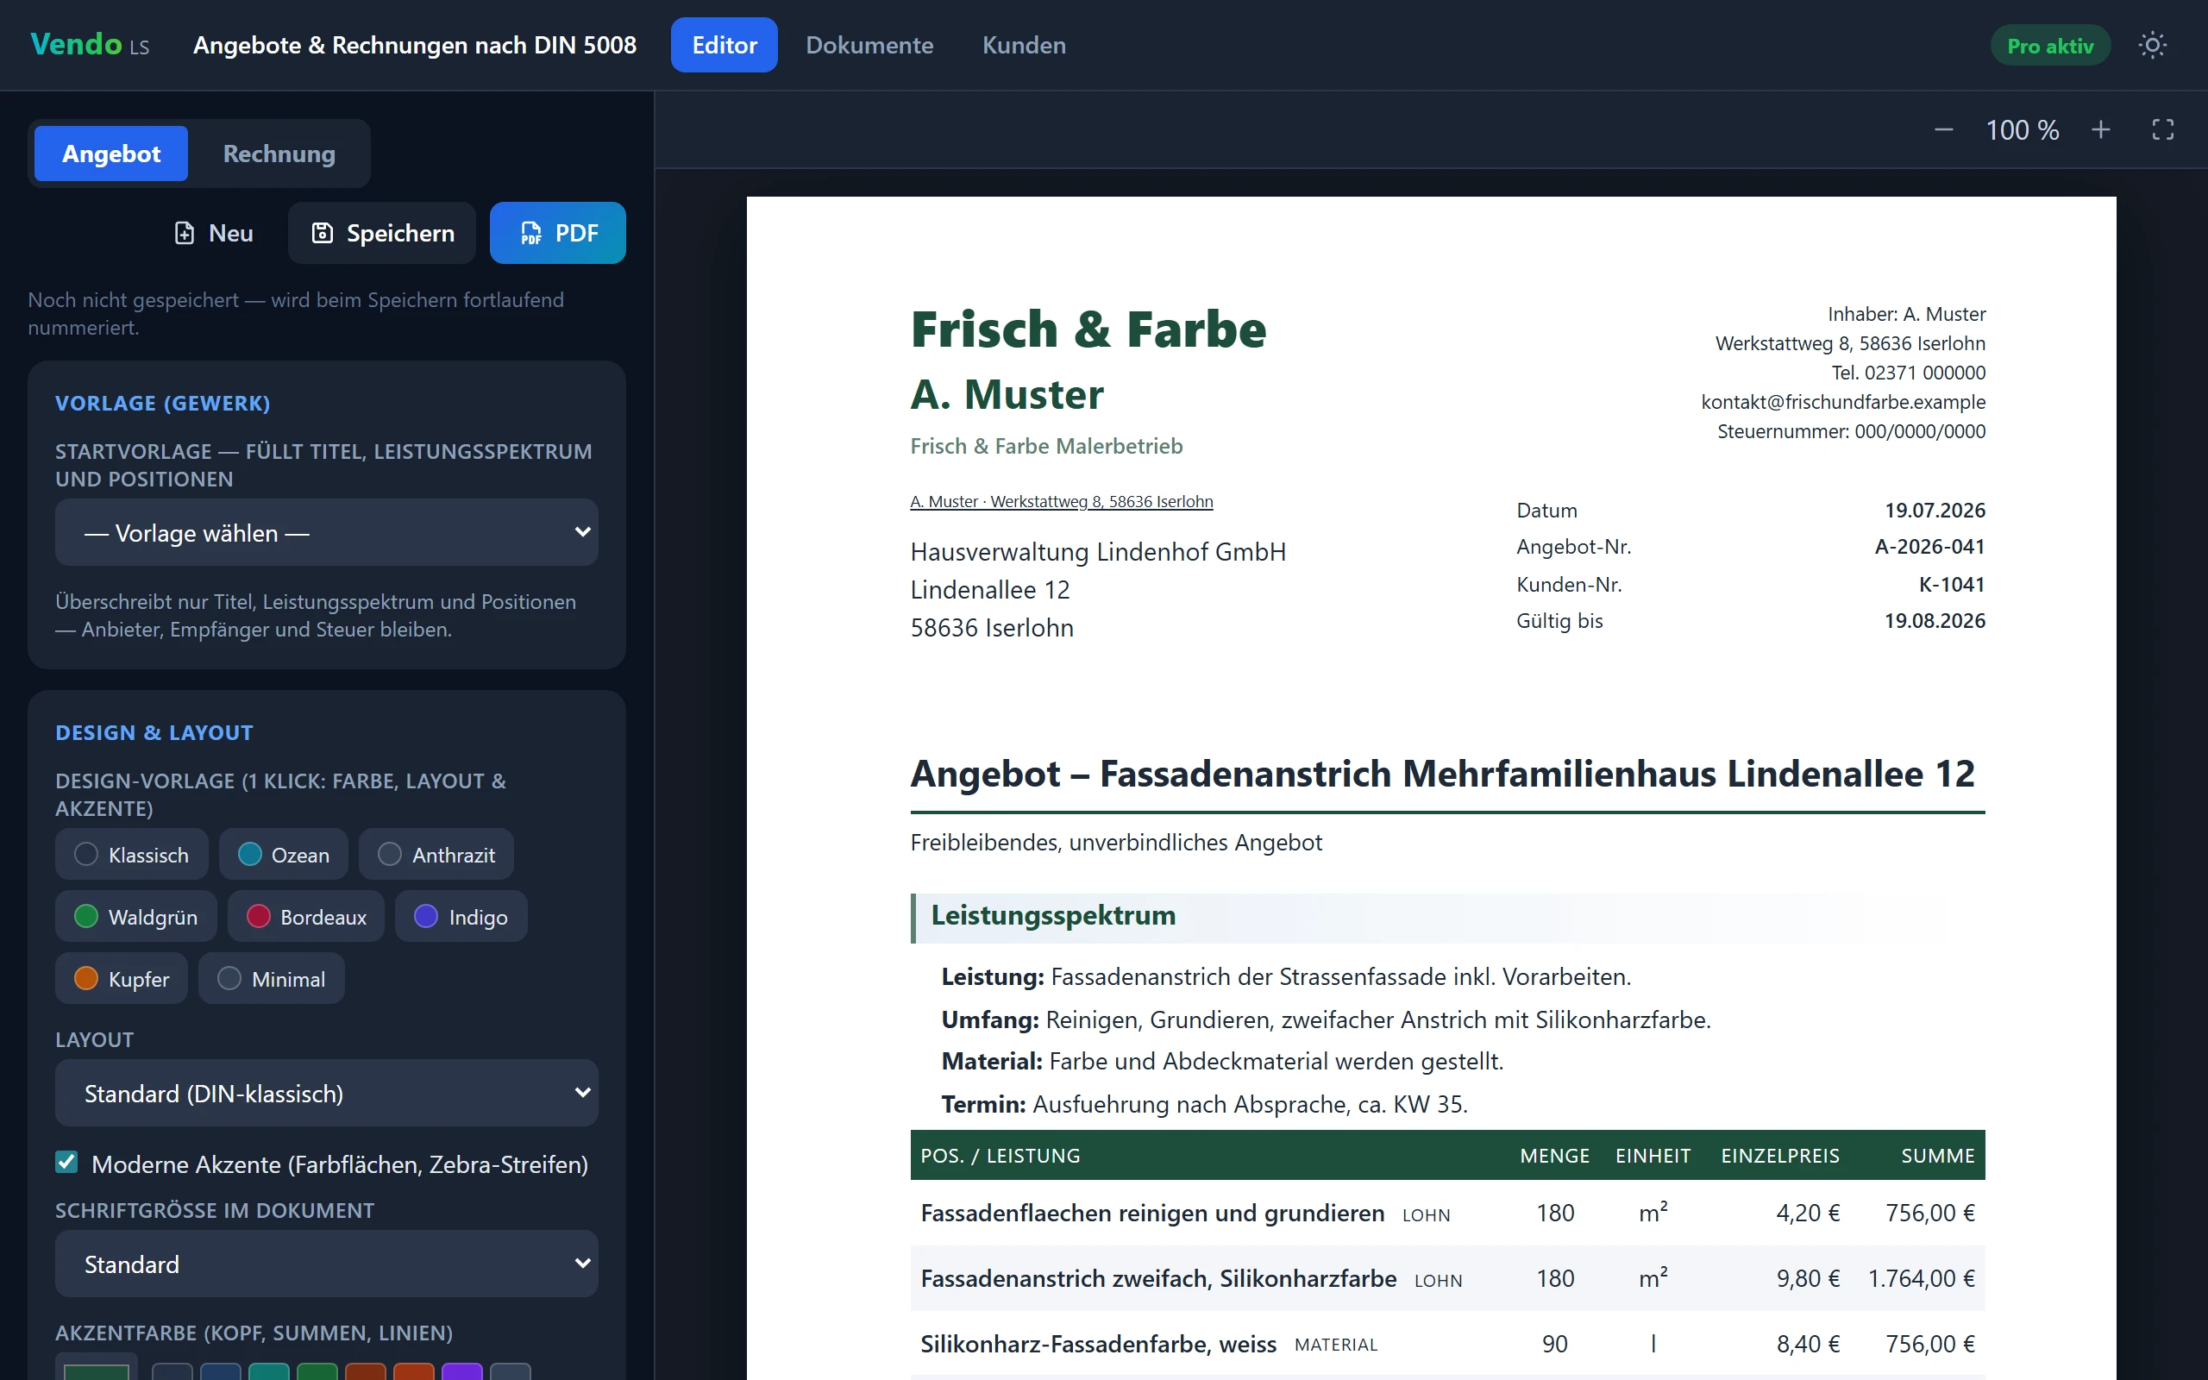Click the Fassadenflaechen reinigen und grundieren row
The width and height of the screenshot is (2208, 1380).
pyautogui.click(x=1448, y=1213)
